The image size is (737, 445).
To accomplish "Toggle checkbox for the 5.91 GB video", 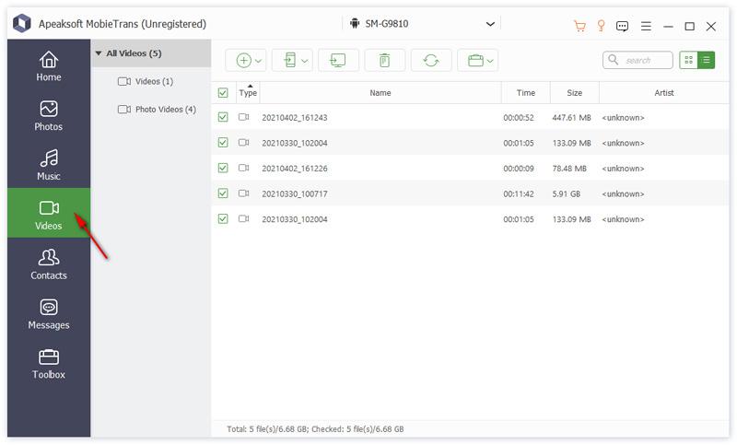I will point(223,193).
